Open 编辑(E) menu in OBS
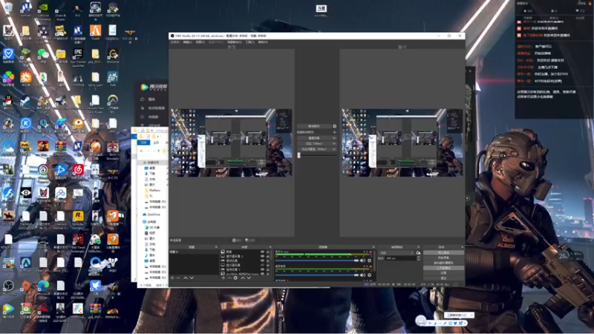The height and width of the screenshot is (334, 594). click(188, 42)
